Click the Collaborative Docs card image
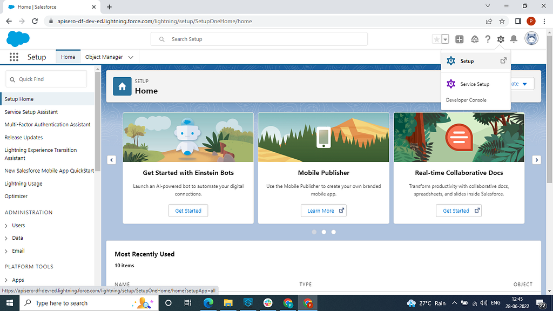This screenshot has height=311, width=553. [459, 137]
